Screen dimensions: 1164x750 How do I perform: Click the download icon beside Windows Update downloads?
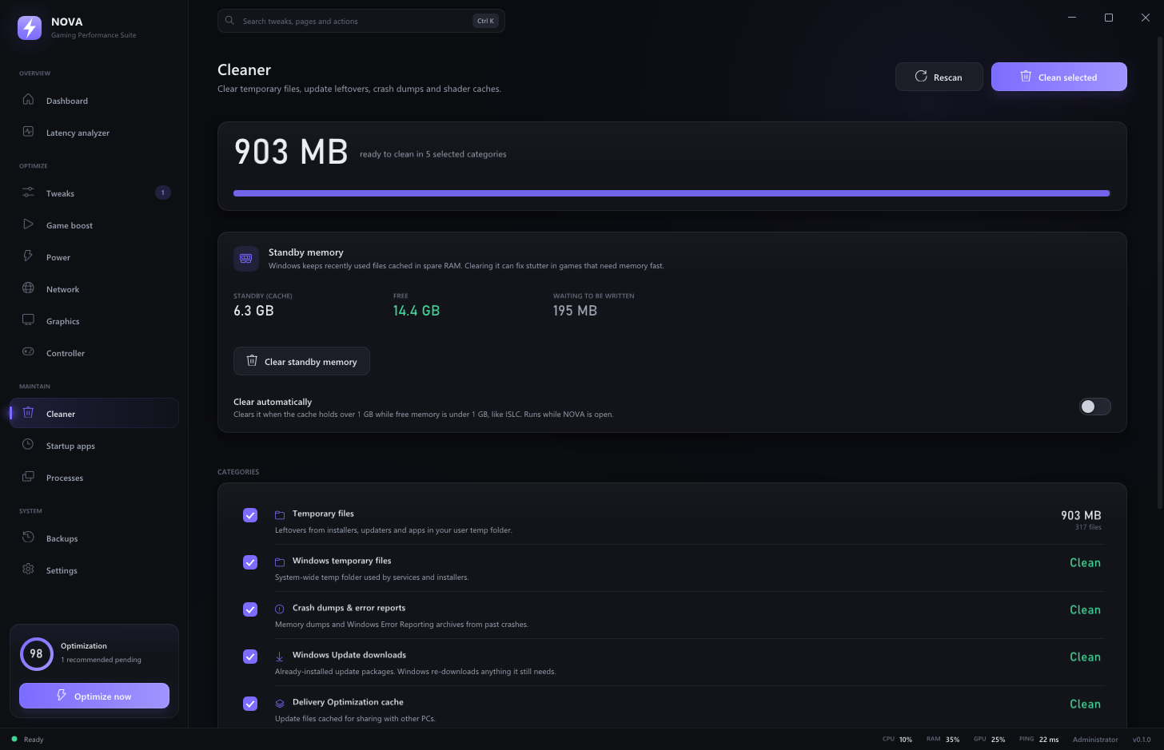tap(280, 657)
